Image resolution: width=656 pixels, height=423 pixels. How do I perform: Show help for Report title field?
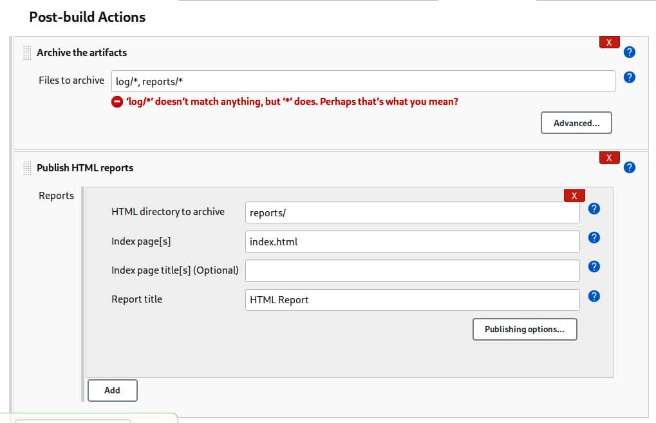point(594,296)
